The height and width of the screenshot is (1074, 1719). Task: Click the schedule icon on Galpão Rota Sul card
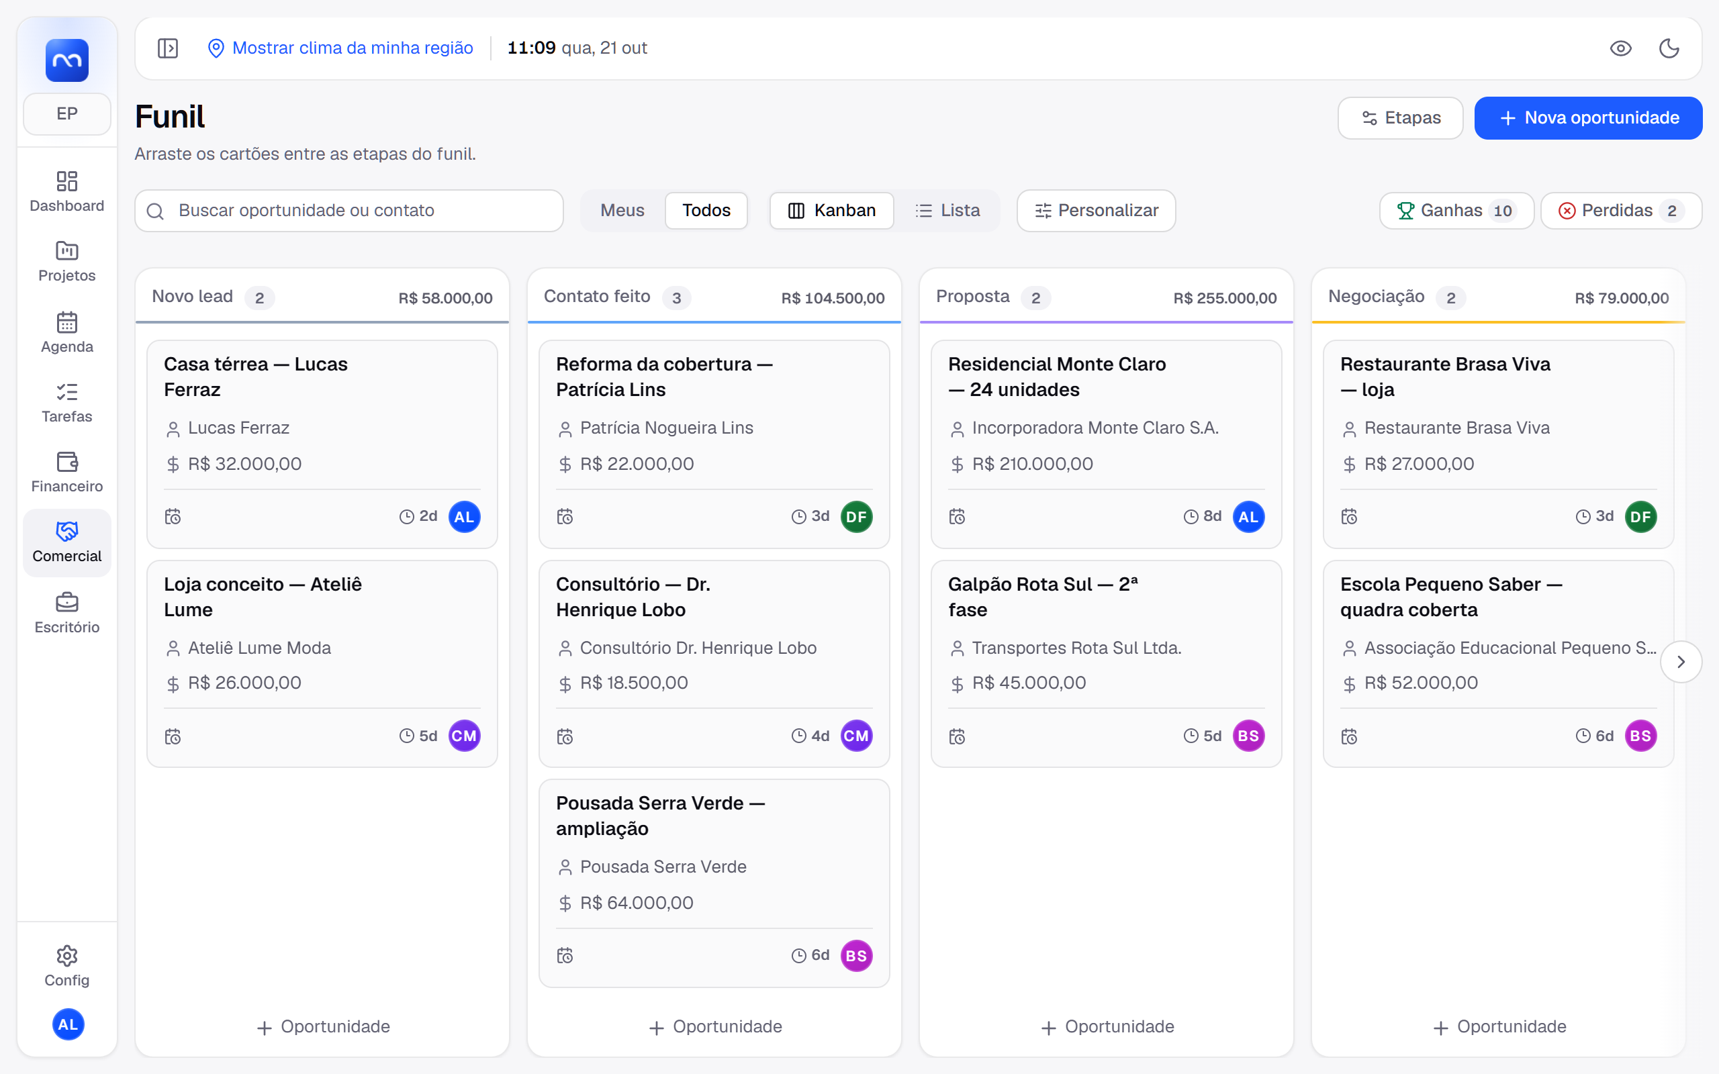coord(957,736)
